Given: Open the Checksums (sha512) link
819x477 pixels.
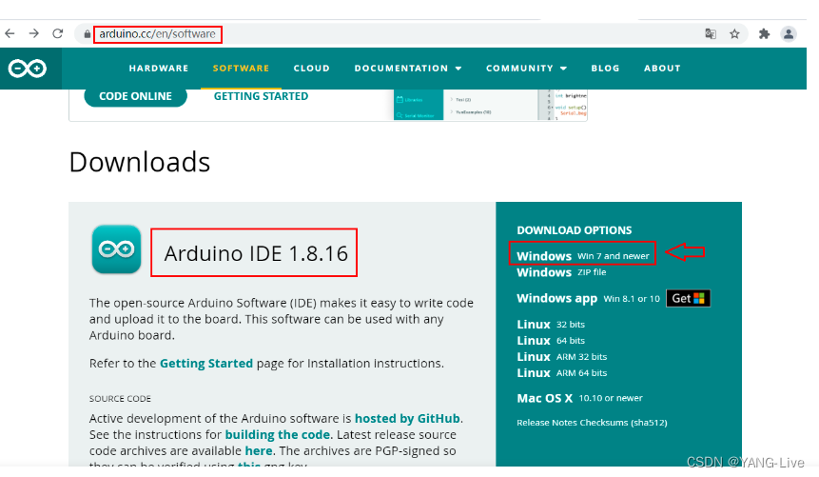Looking at the screenshot, I should click(x=623, y=423).
